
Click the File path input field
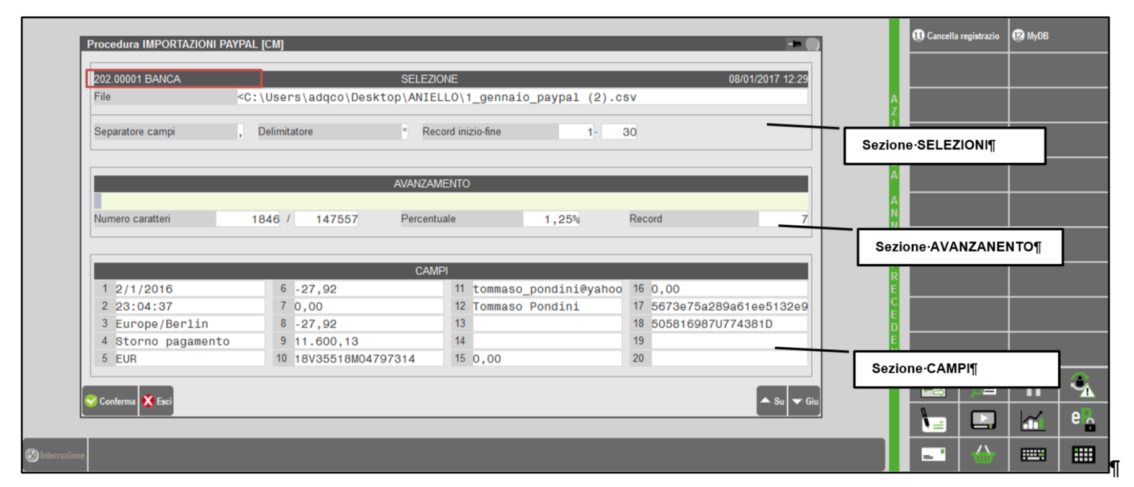point(521,97)
